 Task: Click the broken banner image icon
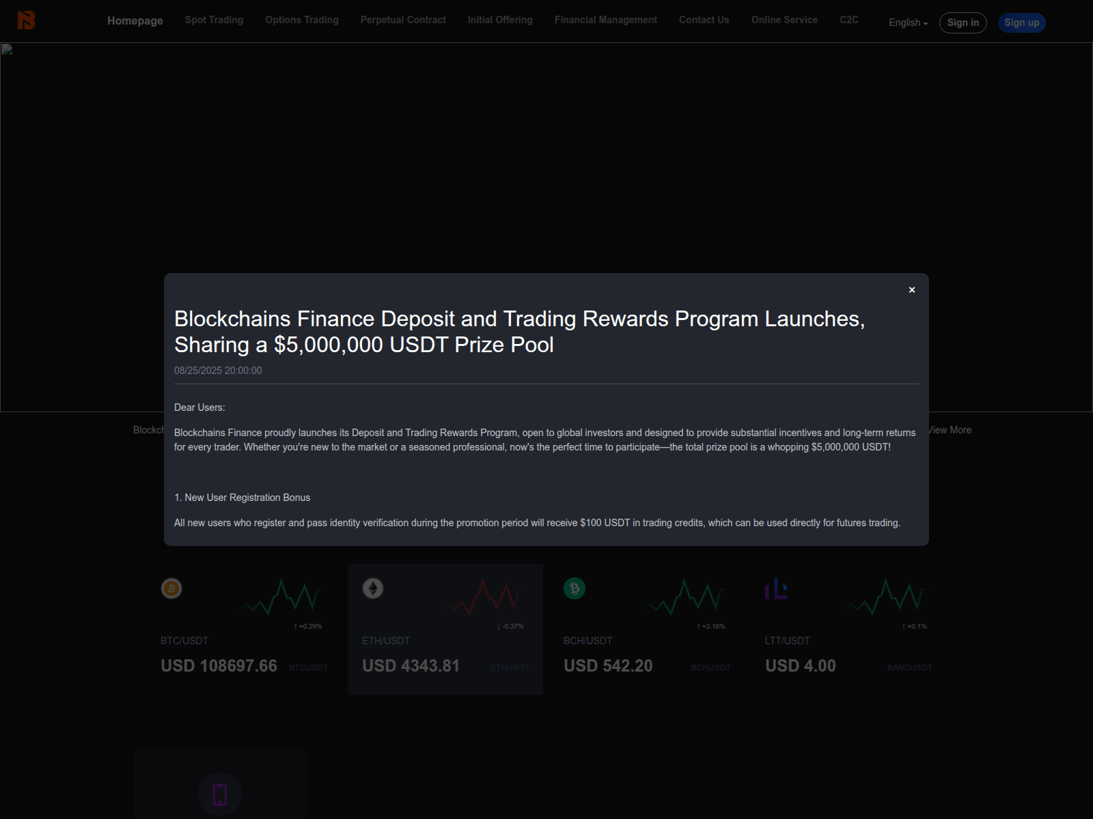click(7, 49)
